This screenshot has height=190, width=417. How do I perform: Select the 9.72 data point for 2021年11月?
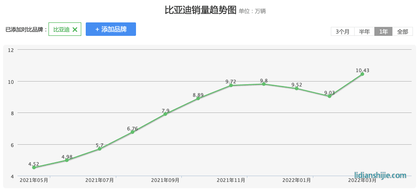[231, 85]
